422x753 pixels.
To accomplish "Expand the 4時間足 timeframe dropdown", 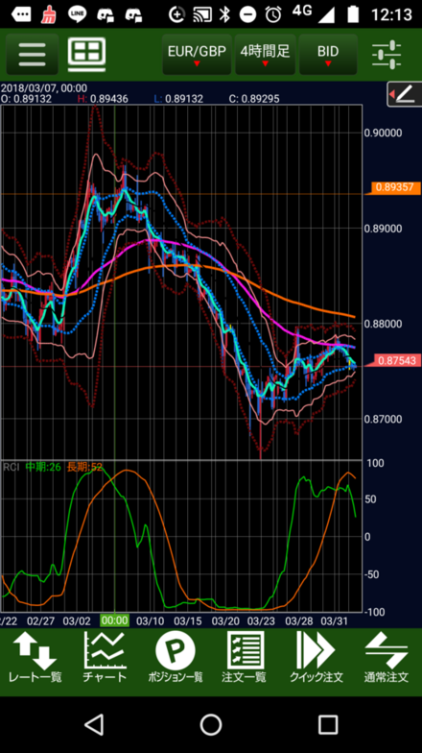I will tap(265, 55).
